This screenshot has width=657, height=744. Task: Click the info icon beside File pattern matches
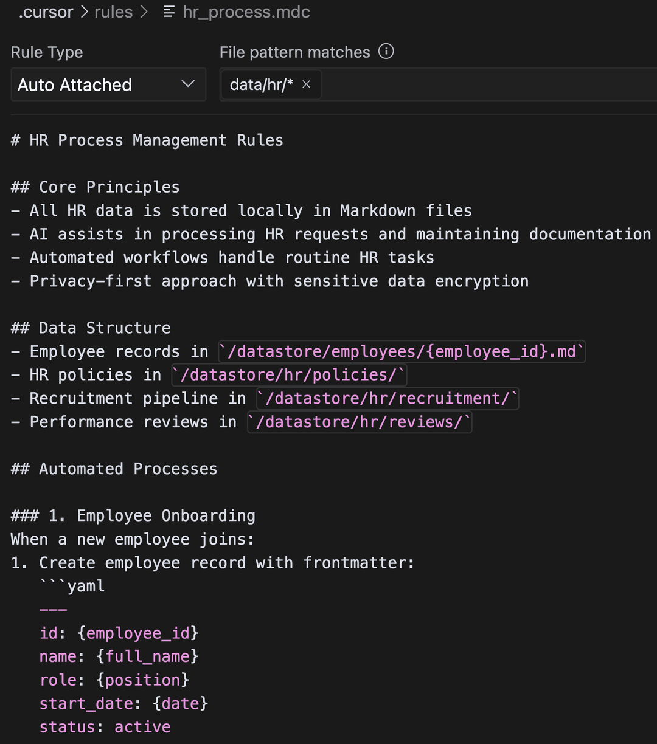click(x=386, y=52)
